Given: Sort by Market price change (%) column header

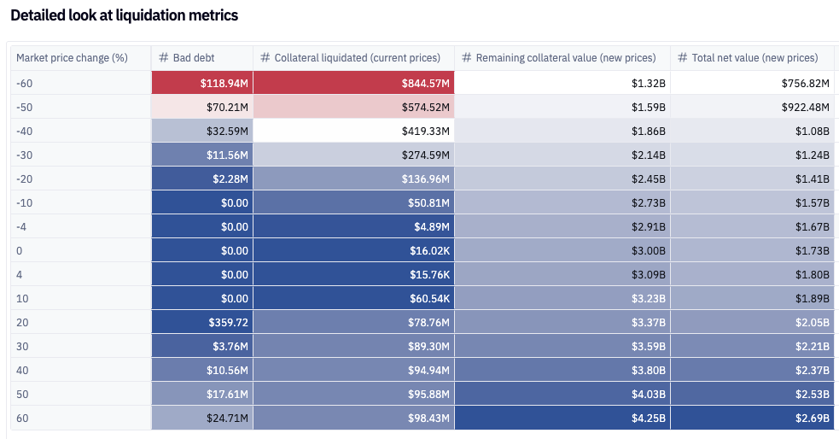Looking at the screenshot, I should (x=72, y=57).
